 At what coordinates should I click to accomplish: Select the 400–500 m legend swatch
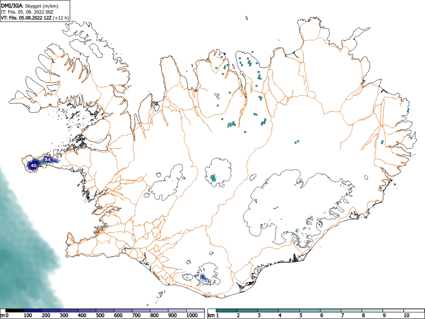tap(87, 310)
